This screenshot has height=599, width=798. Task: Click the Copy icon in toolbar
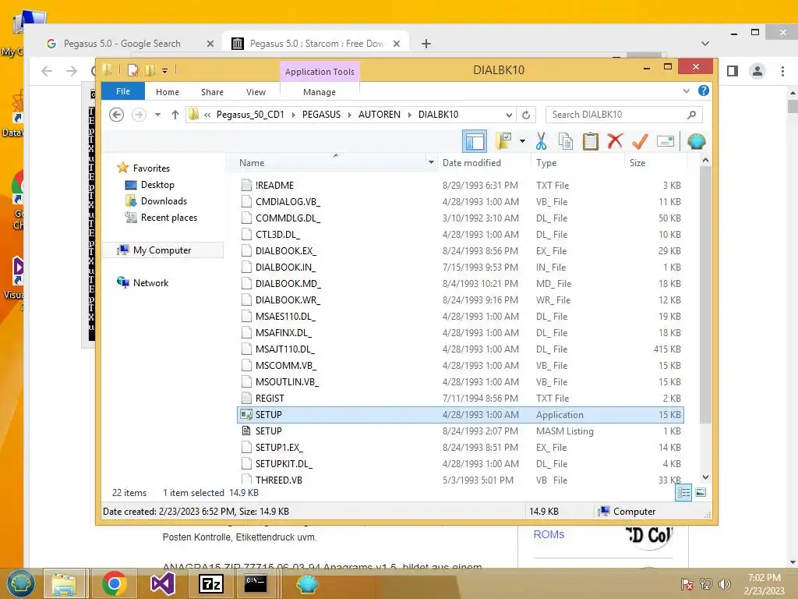point(566,141)
